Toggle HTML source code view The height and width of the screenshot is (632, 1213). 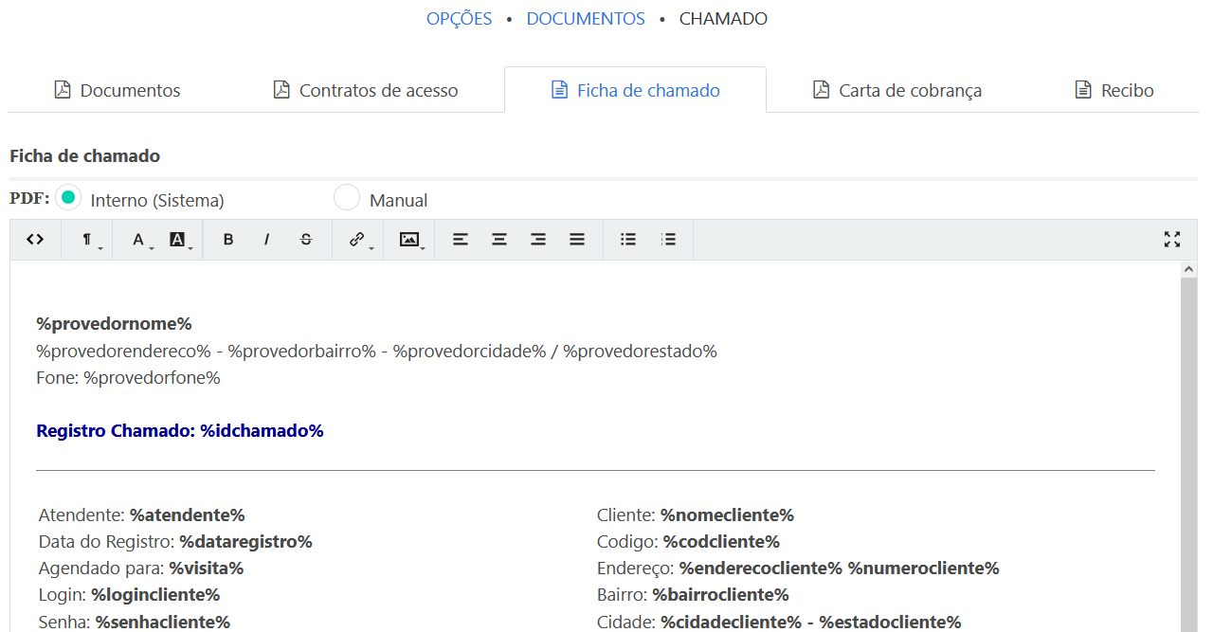click(x=35, y=240)
